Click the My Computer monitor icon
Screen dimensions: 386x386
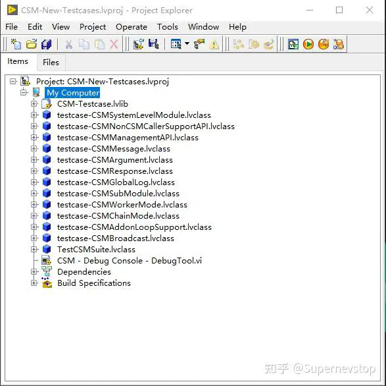click(x=36, y=92)
